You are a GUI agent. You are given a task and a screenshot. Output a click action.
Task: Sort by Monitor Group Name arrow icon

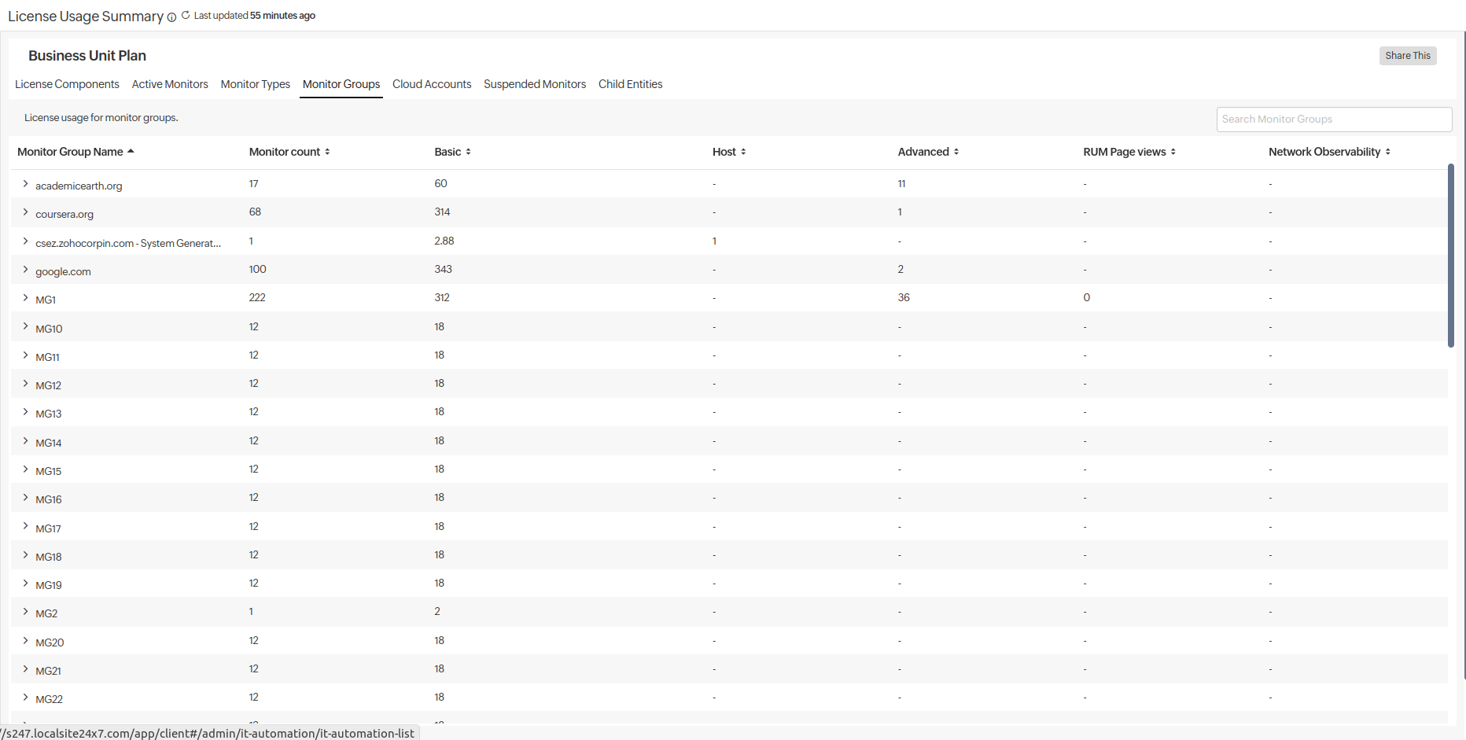131,151
